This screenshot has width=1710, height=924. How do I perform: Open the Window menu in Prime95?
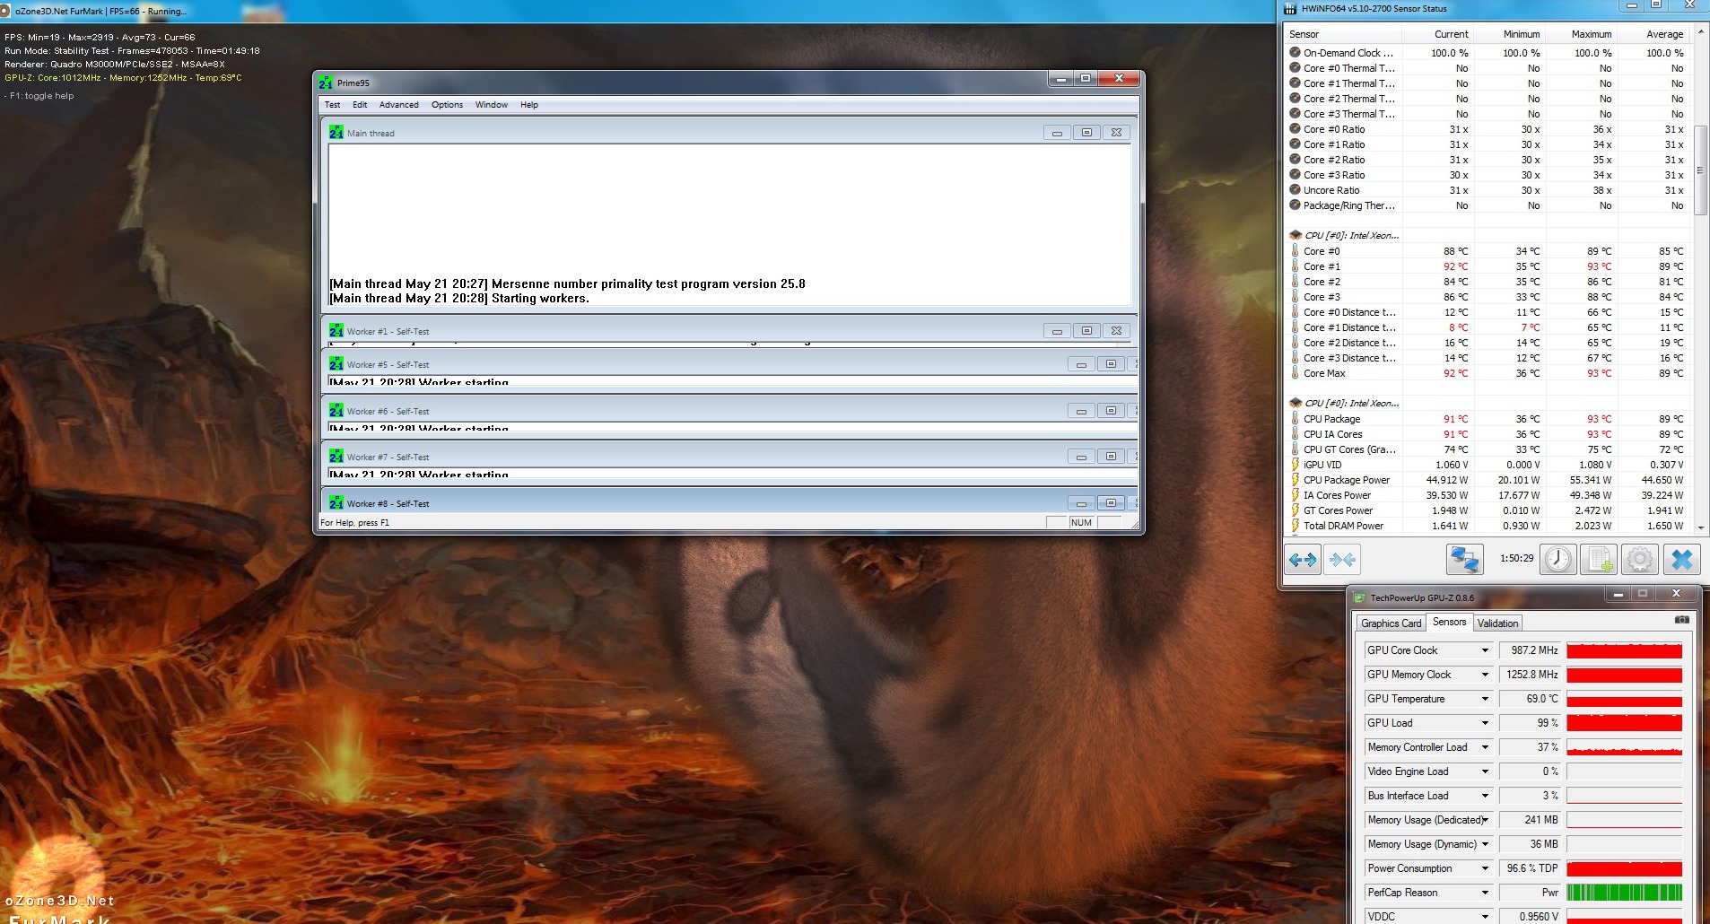coord(491,105)
